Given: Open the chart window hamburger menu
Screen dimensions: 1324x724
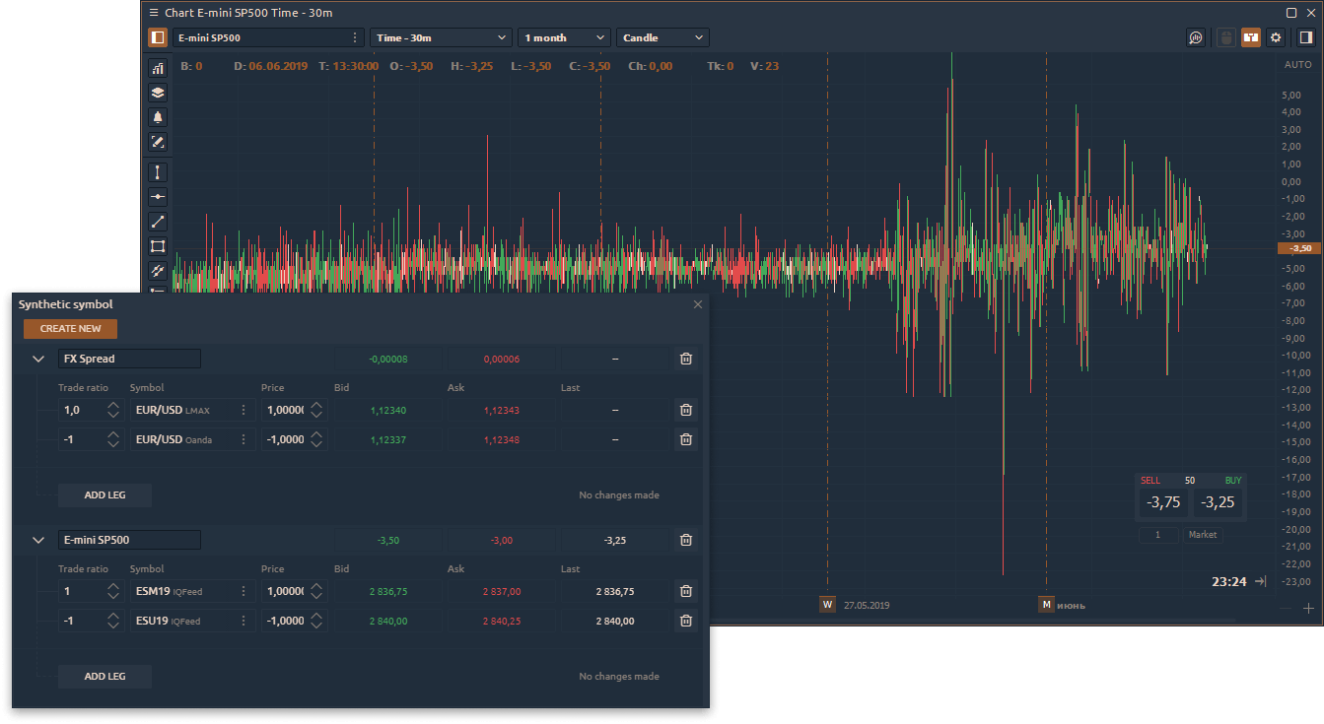Looking at the screenshot, I should 153,13.
